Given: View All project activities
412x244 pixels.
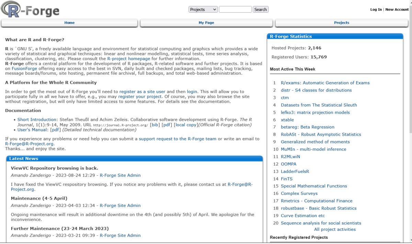Looking at the screenshot, I should (335, 230).
